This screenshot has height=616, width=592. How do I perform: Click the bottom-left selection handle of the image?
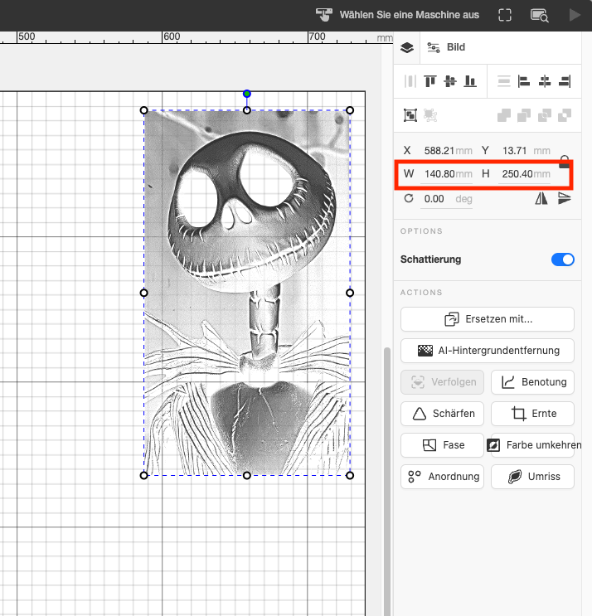pyautogui.click(x=143, y=475)
